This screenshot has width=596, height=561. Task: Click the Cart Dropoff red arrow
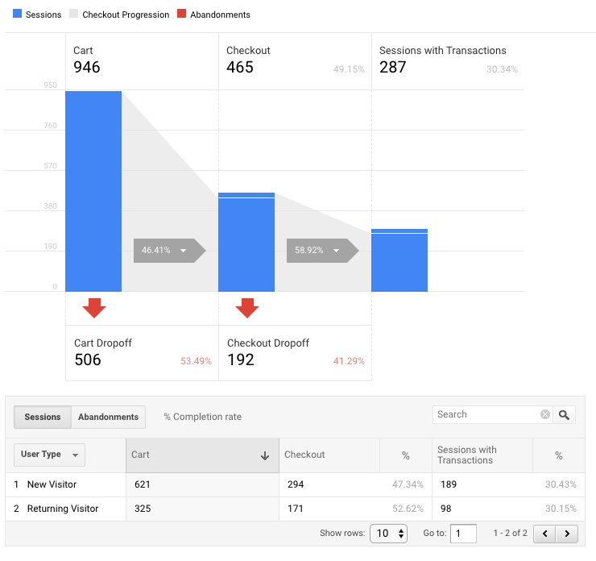coord(94,308)
